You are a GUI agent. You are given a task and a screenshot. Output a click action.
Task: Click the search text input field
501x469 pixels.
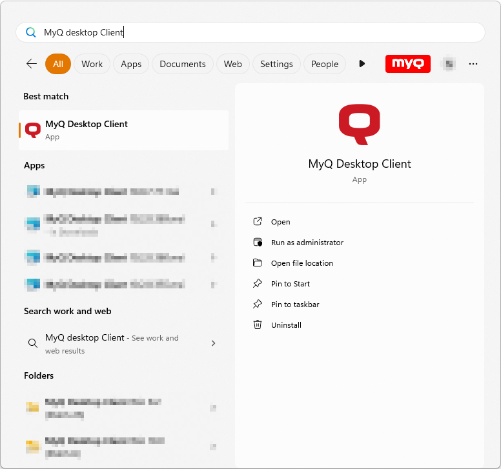pyautogui.click(x=251, y=32)
